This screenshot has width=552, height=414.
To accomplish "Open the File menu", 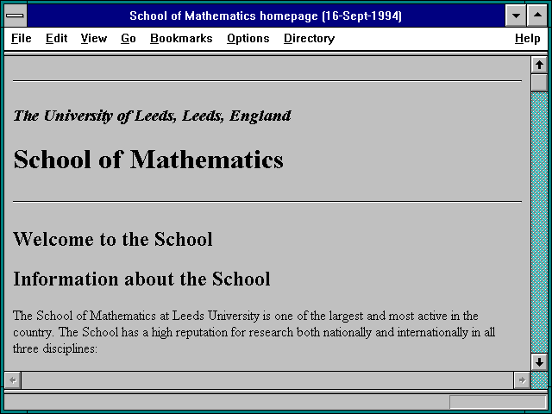I will click(21, 38).
